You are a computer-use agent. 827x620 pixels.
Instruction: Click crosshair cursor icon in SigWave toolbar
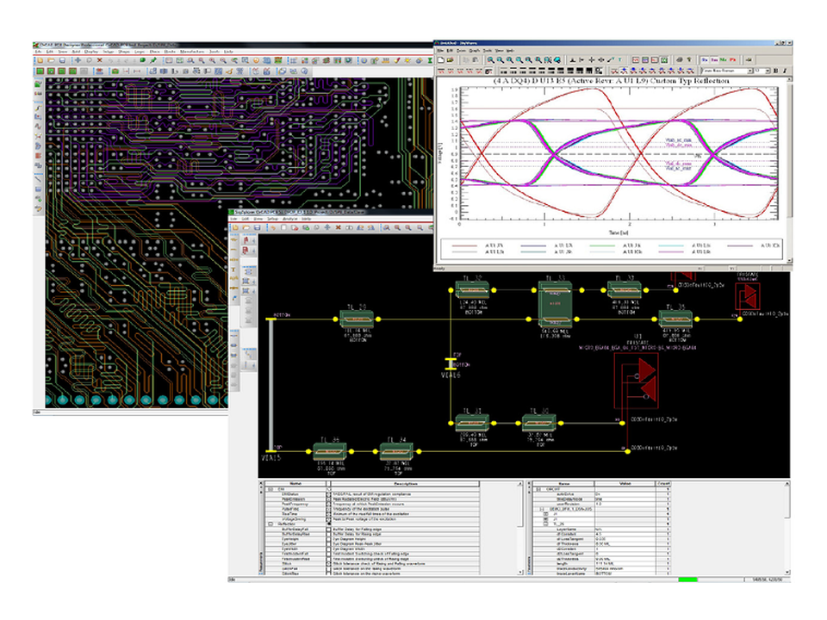point(591,59)
